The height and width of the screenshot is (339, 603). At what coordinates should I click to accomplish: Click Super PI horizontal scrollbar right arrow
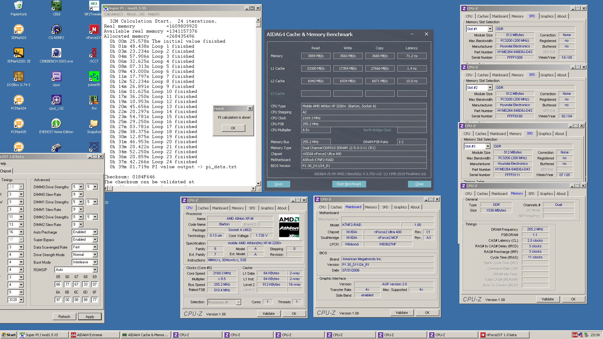click(253, 189)
